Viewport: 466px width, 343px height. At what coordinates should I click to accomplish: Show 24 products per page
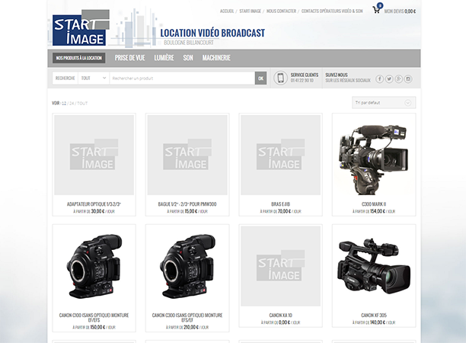[72, 104]
